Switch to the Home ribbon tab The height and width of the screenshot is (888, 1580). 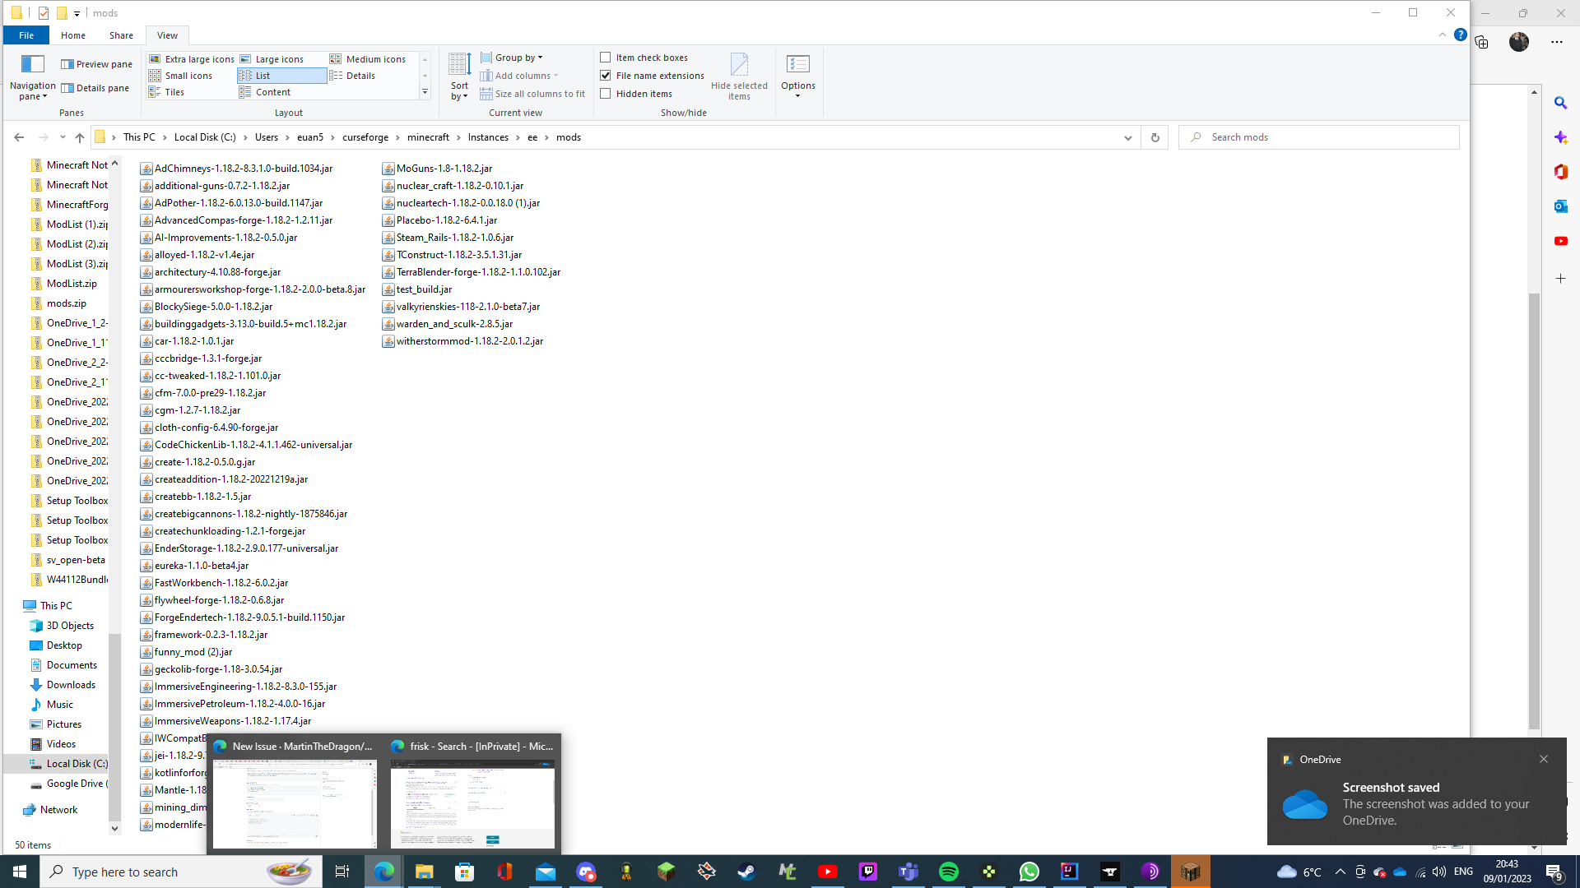point(72,35)
